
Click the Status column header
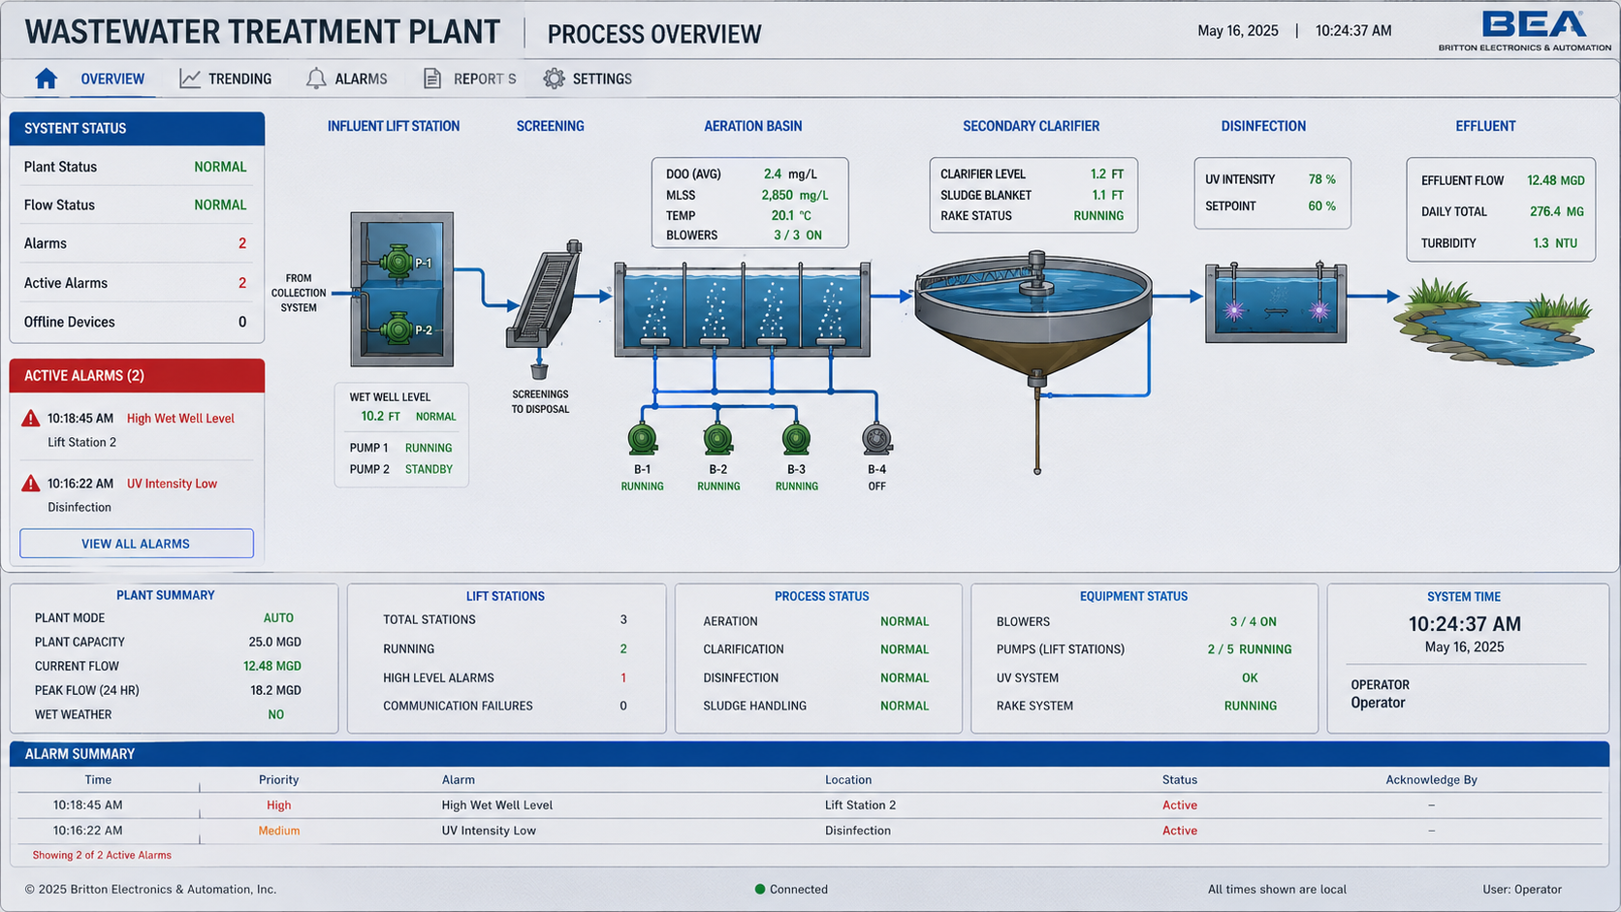1180,779
